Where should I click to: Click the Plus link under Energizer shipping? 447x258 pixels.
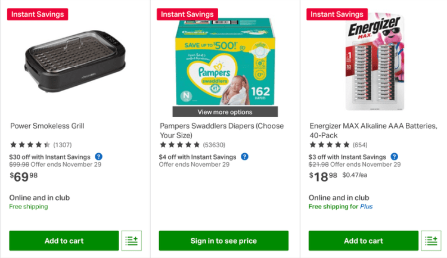click(x=366, y=207)
